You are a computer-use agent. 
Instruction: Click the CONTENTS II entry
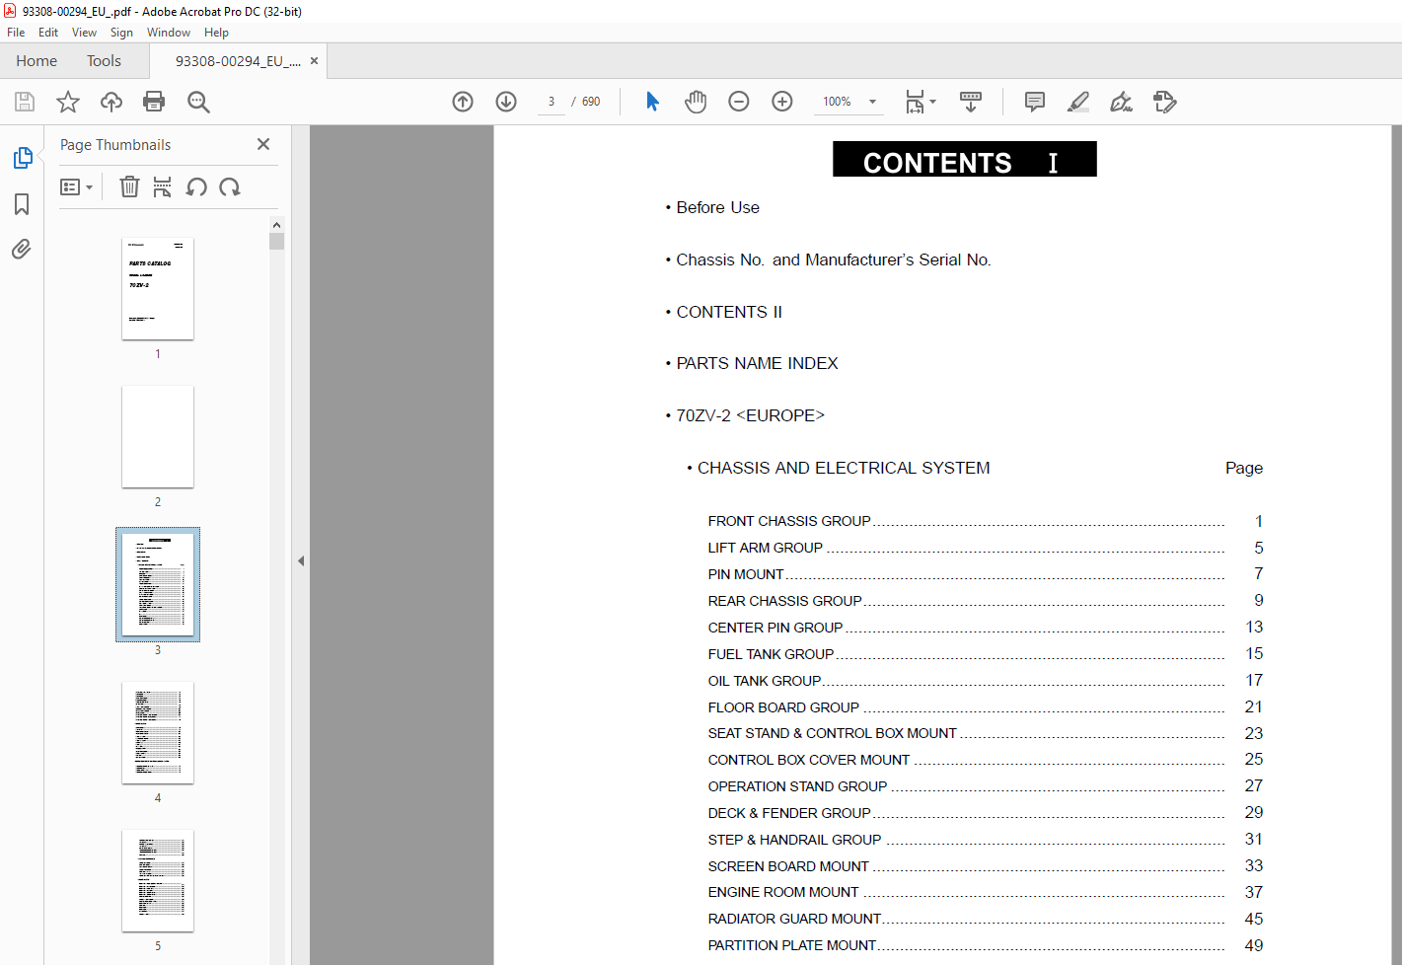(729, 312)
